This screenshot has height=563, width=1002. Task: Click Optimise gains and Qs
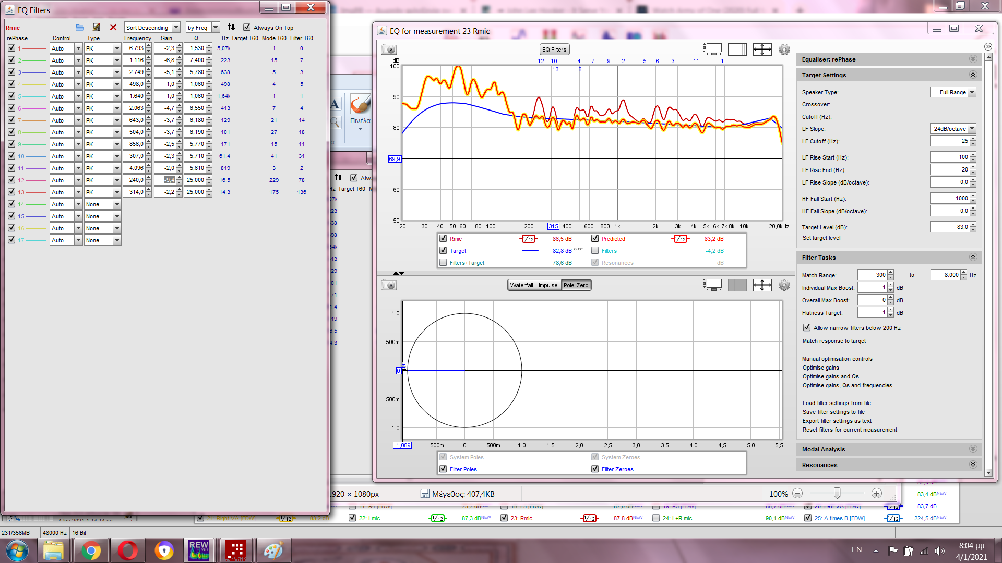(831, 376)
